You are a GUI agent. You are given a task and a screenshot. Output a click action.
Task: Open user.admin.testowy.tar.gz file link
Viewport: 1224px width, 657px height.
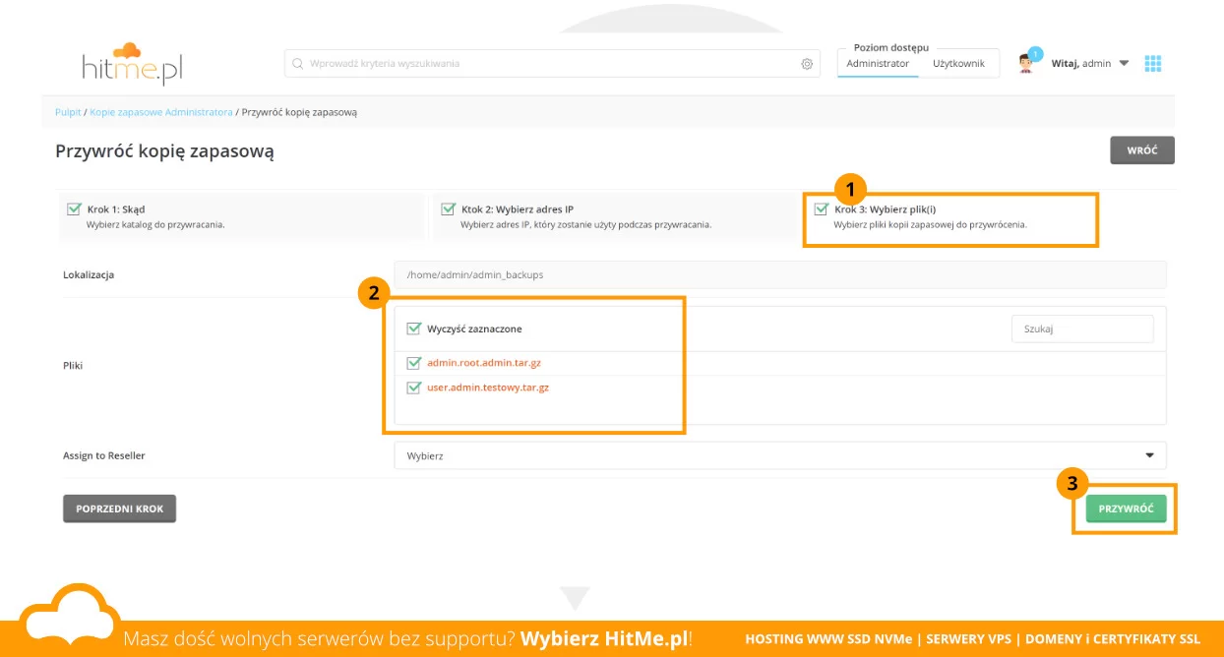click(x=488, y=388)
